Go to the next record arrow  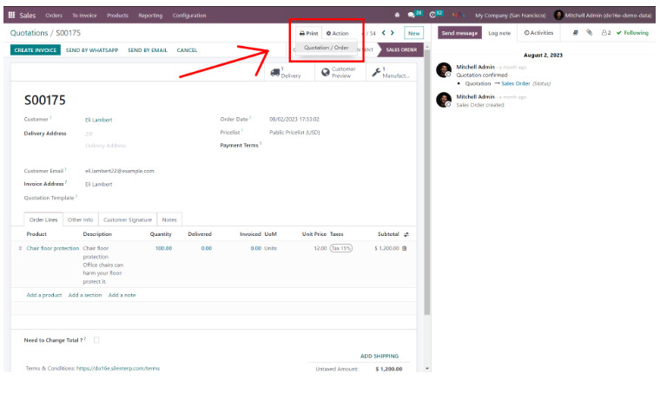(x=393, y=33)
